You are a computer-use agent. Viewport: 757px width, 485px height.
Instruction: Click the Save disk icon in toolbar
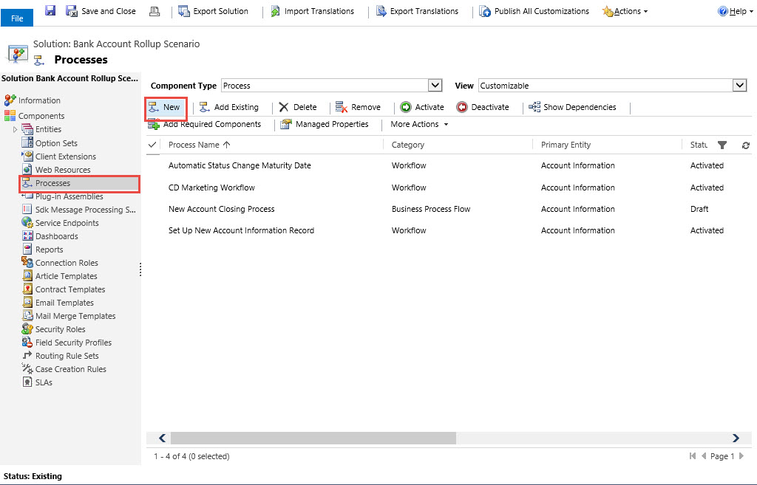coord(50,11)
